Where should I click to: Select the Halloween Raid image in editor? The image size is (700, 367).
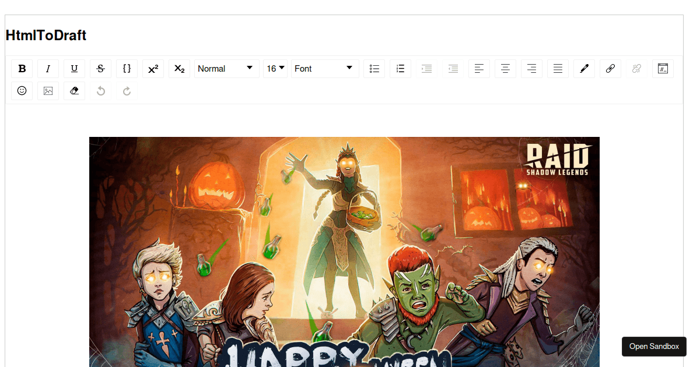[x=344, y=250]
